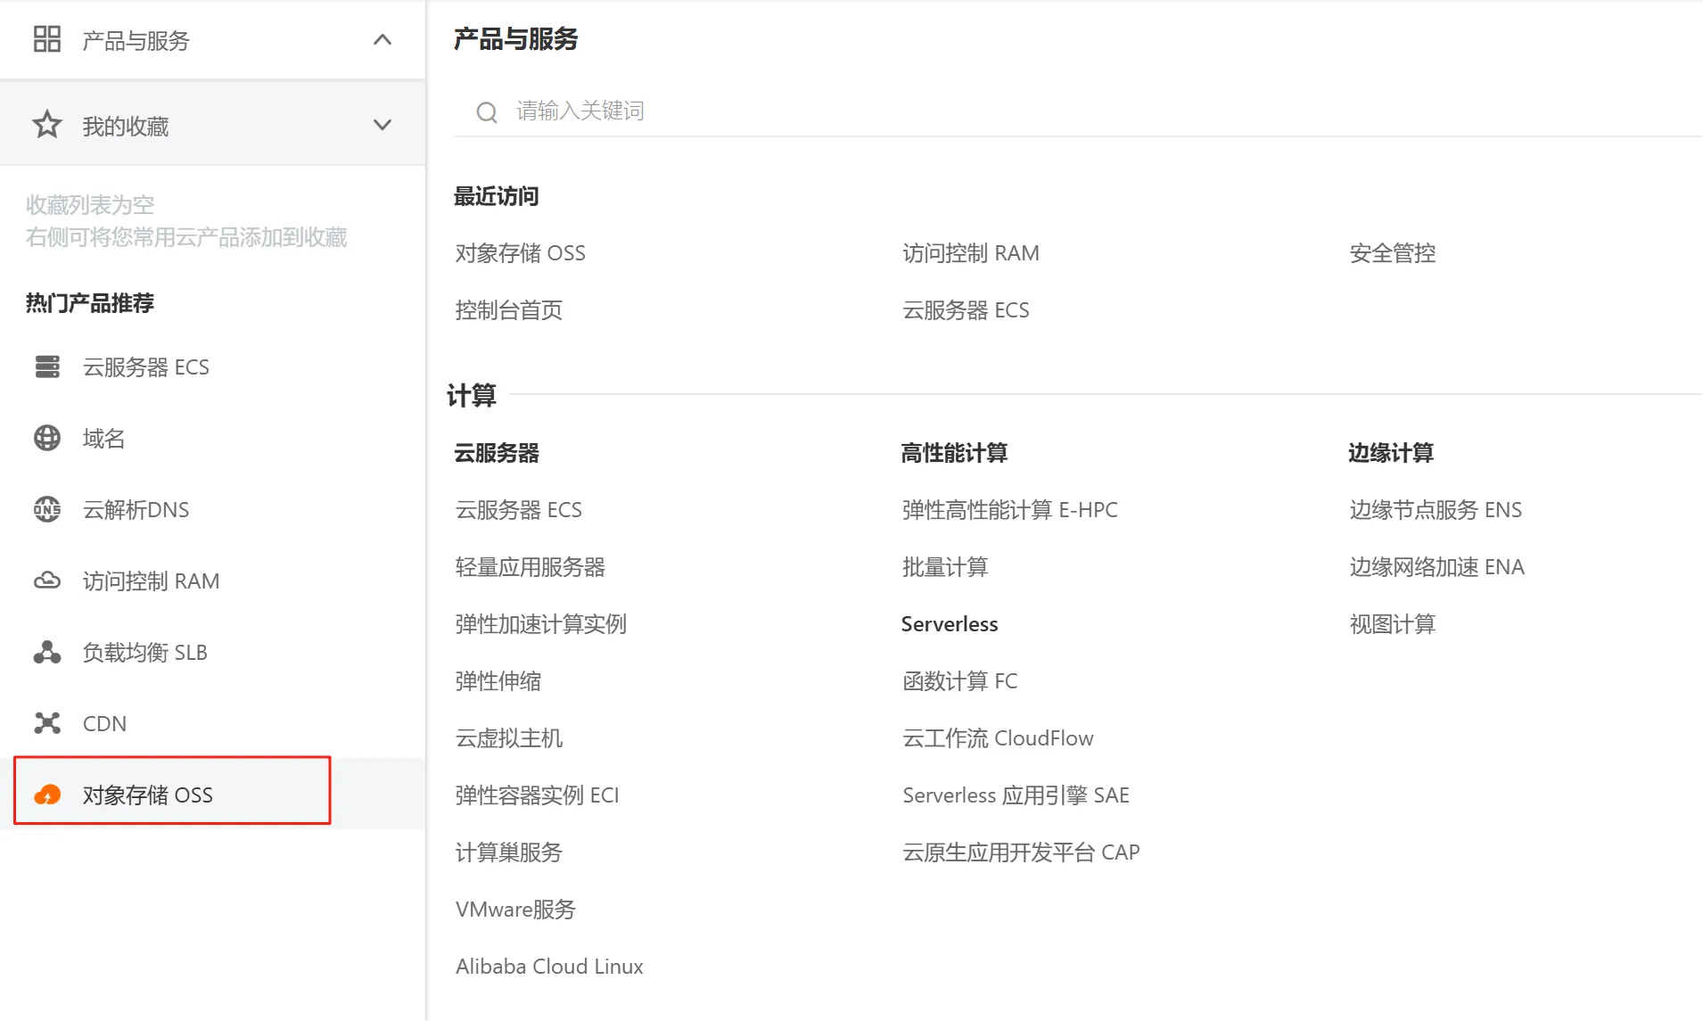Select 访问控制 RAM in hot products list
The image size is (1703, 1021).
click(x=151, y=581)
